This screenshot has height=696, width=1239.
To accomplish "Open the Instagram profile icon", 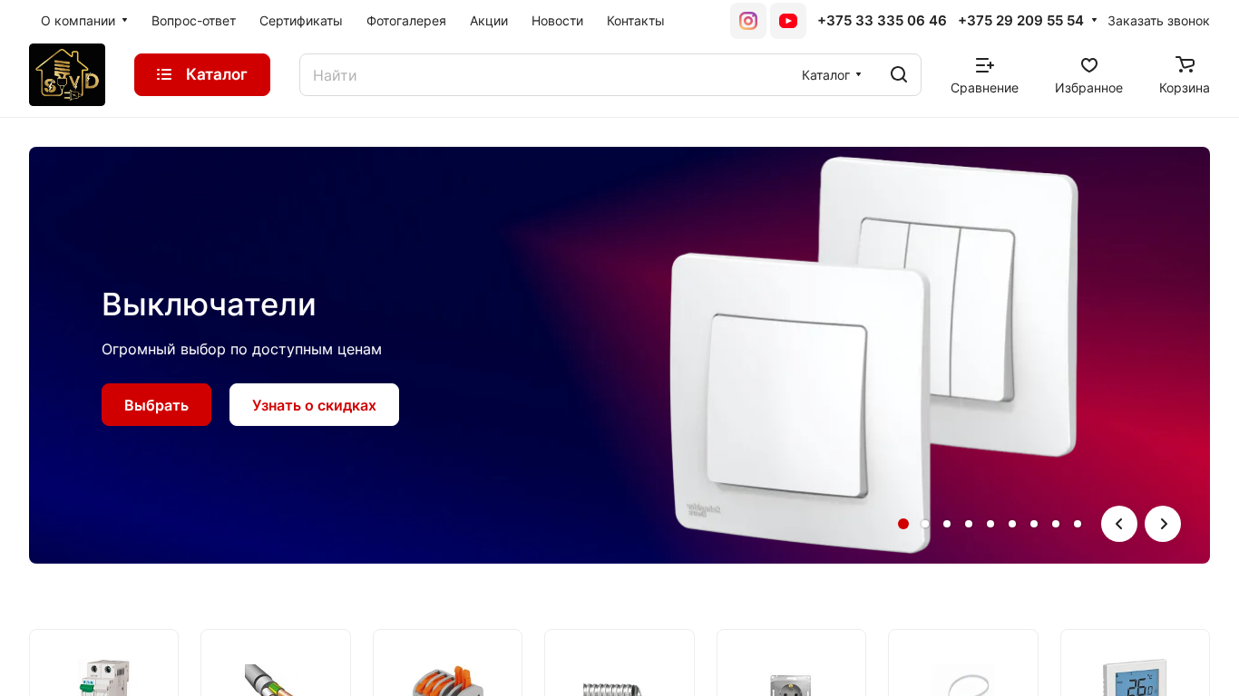I will pos(748,21).
